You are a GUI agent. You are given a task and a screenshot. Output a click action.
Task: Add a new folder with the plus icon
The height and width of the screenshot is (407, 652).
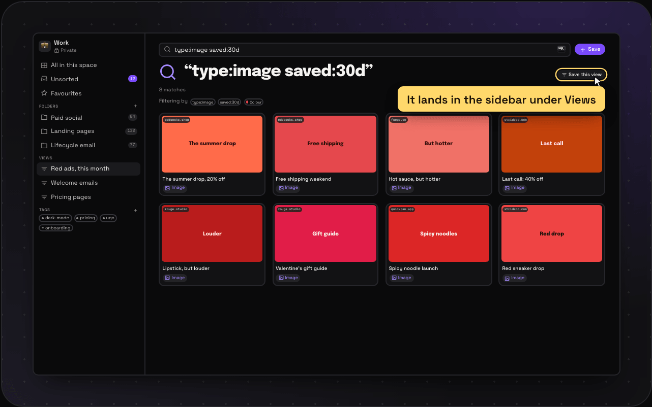coord(135,106)
